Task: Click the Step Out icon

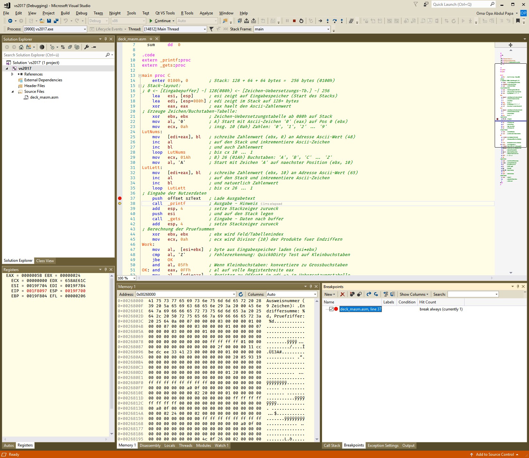Action: [x=342, y=21]
